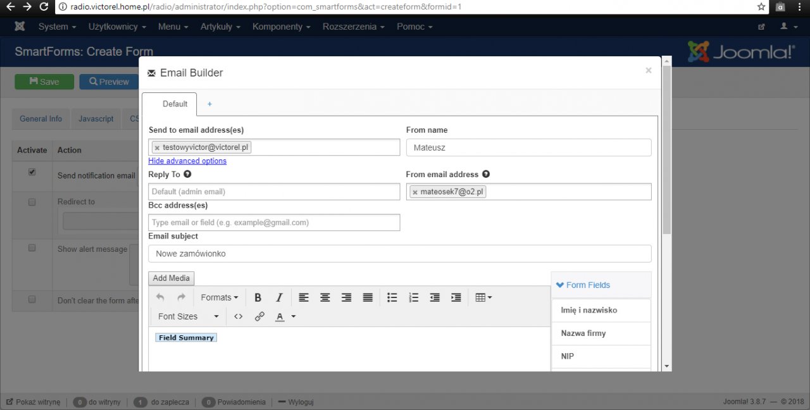The width and height of the screenshot is (810, 410).
Task: Open the Formats dropdown
Action: (219, 297)
